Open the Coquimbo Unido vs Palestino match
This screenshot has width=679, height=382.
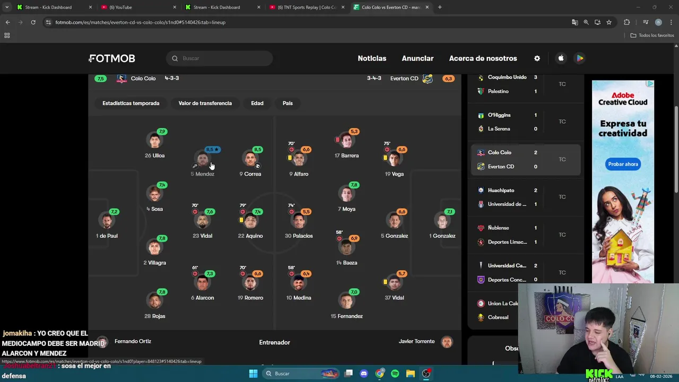point(525,84)
